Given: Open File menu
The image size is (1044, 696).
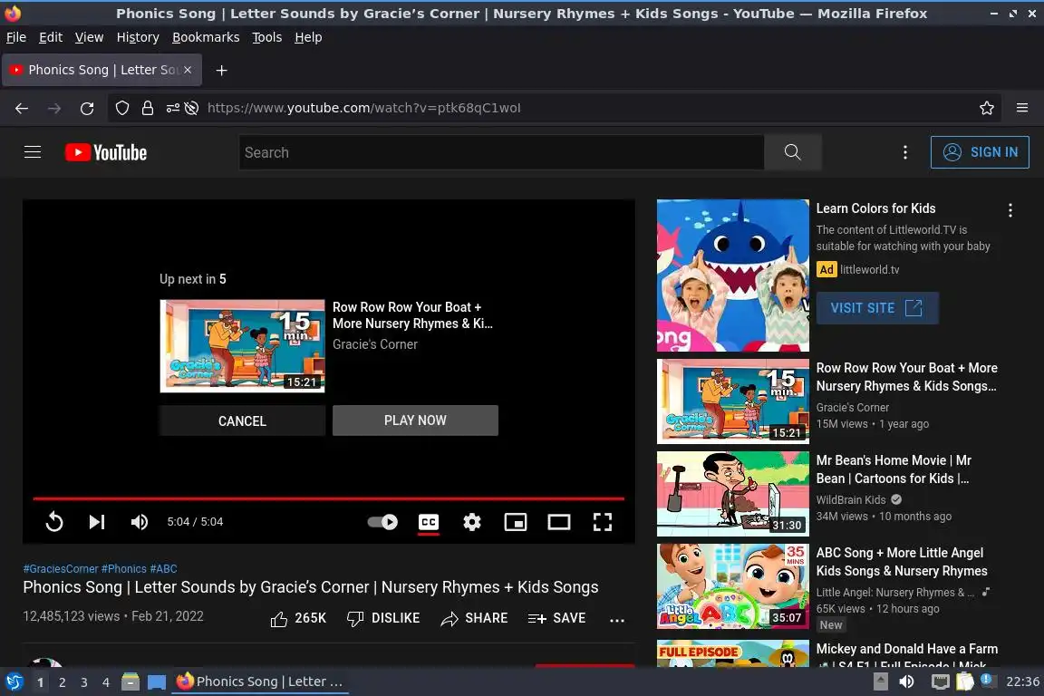Looking at the screenshot, I should [16, 37].
